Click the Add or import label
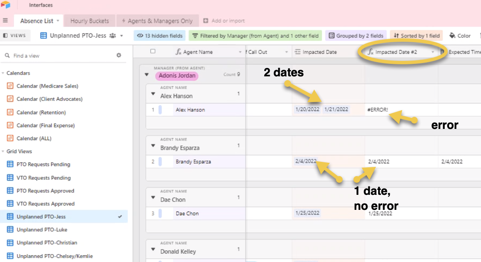Image resolution: width=481 pixels, height=262 pixels. [x=228, y=20]
